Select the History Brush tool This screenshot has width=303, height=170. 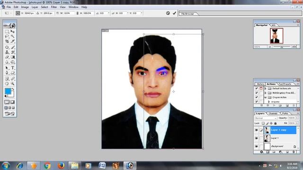[13, 52]
